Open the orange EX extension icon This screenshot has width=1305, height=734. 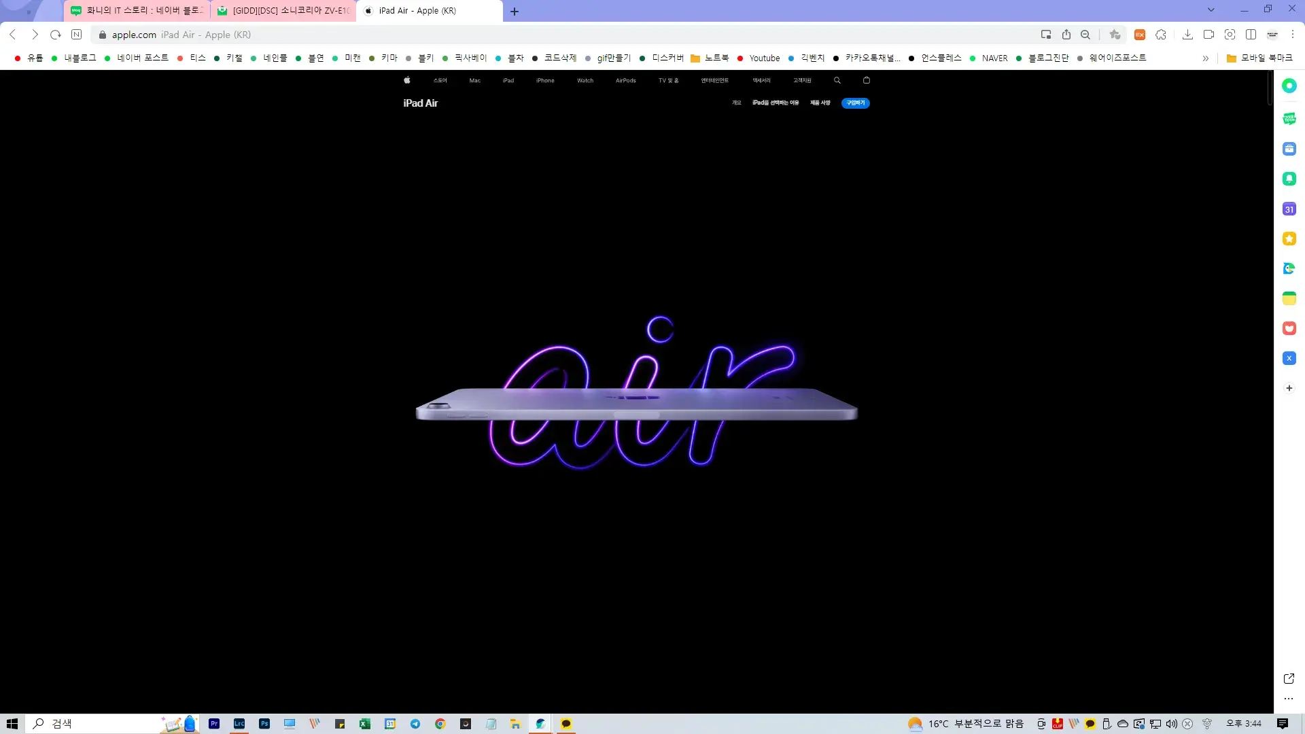pos(1140,35)
